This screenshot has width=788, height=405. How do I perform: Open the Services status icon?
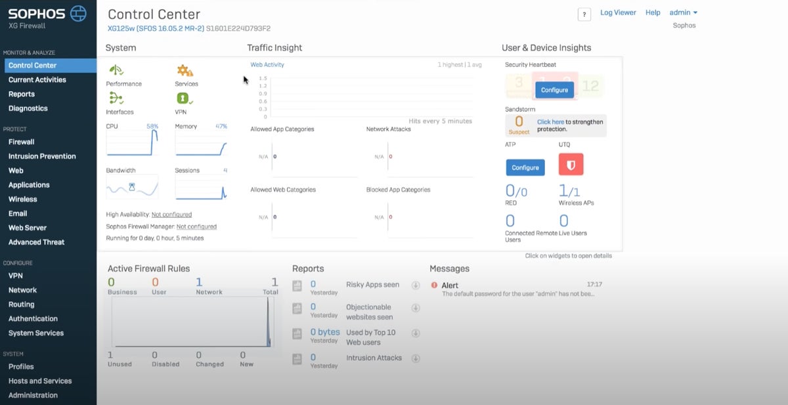pyautogui.click(x=185, y=70)
